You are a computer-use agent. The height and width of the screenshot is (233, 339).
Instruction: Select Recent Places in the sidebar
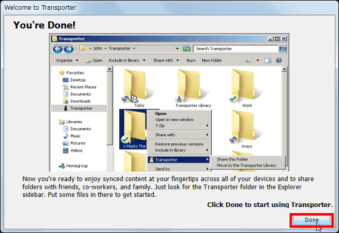tap(79, 87)
